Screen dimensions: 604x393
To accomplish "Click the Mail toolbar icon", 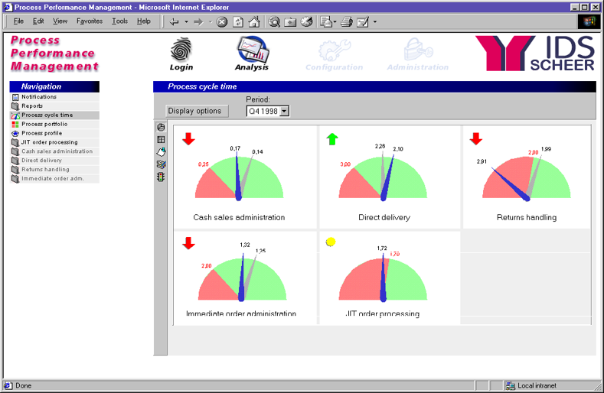I will pyautogui.click(x=326, y=22).
